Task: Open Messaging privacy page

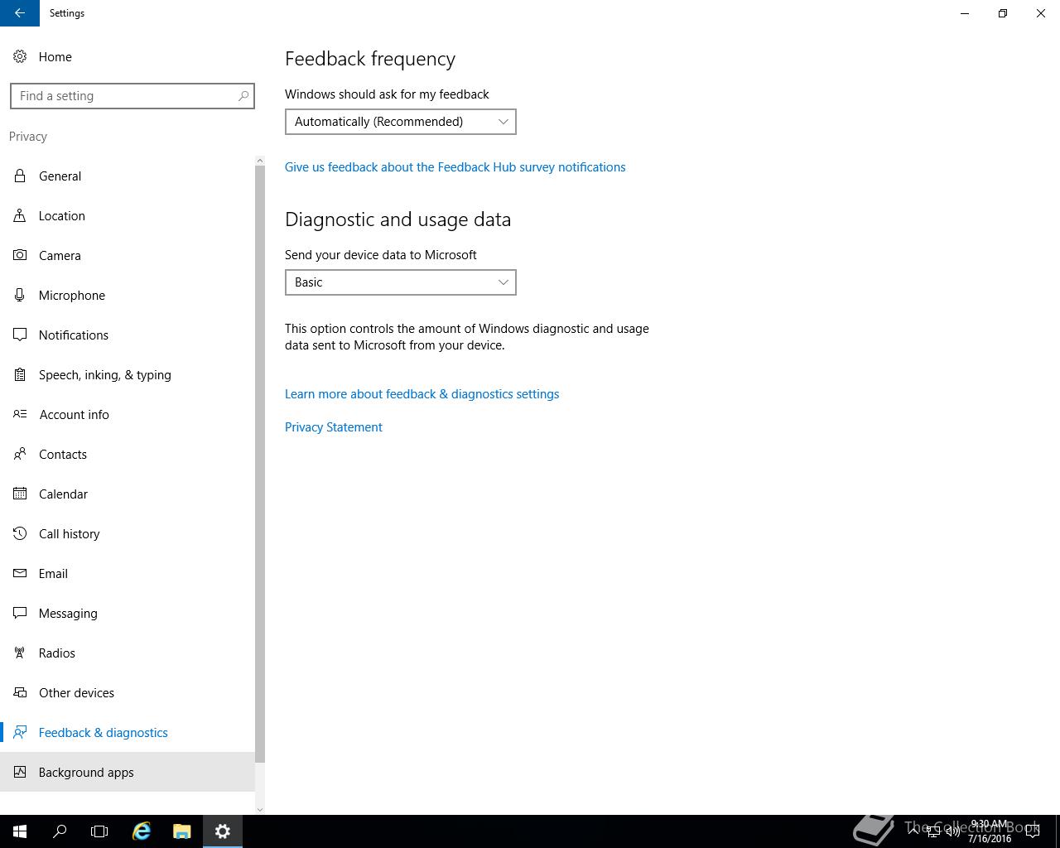Action: [128, 614]
